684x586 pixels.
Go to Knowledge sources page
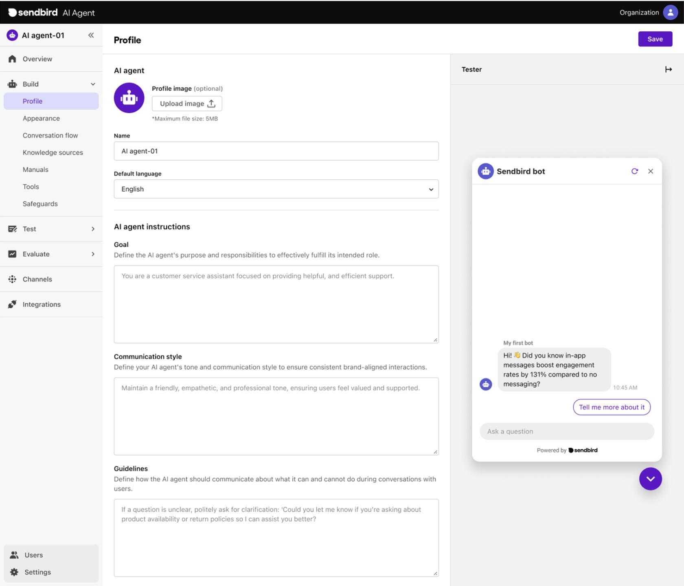(x=53, y=152)
